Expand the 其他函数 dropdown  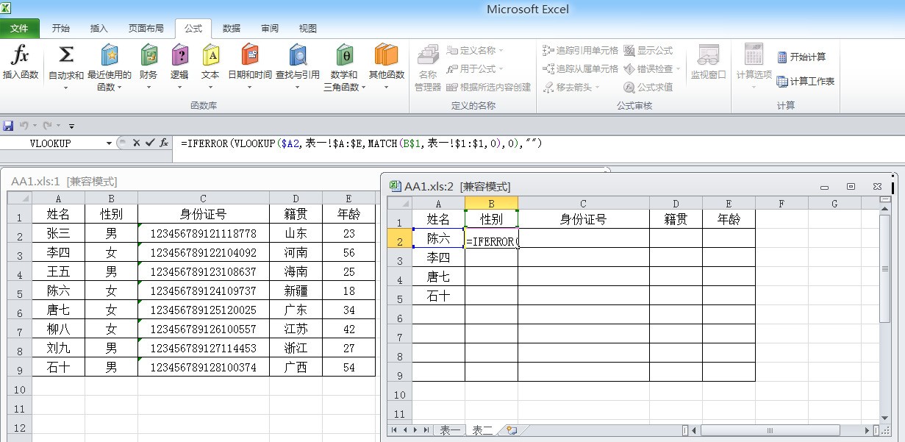pos(386,88)
